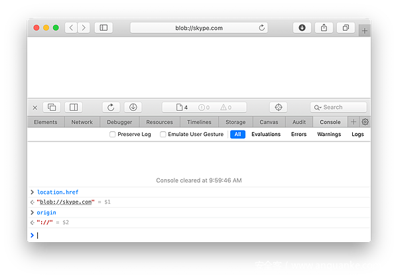Image resolution: width=398 pixels, height=278 pixels.
Task: Dock inspector to the side
Action: point(74,107)
